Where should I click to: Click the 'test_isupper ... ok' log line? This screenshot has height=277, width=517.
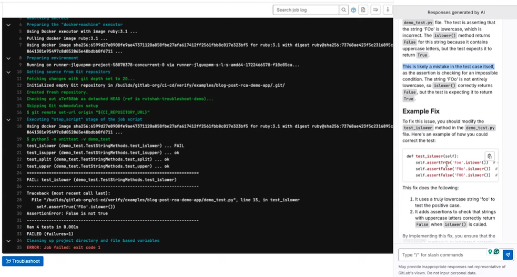103,153
